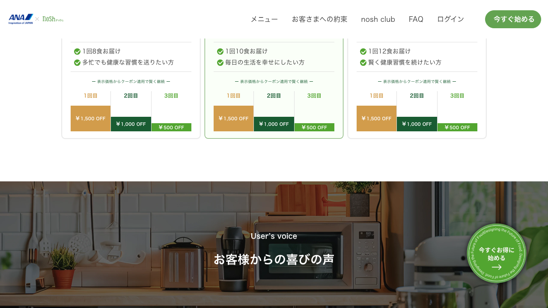Click the green 今すぐ始める header button

(x=513, y=19)
